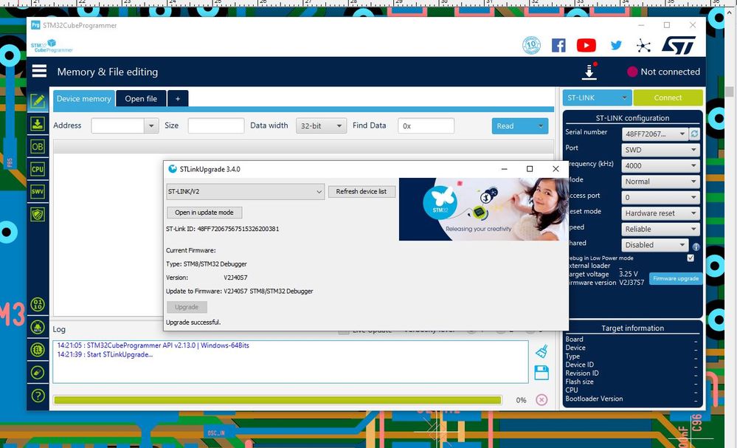This screenshot has height=448, width=737.
Task: Click the target voltage 3.25 V value
Action: [x=629, y=274]
